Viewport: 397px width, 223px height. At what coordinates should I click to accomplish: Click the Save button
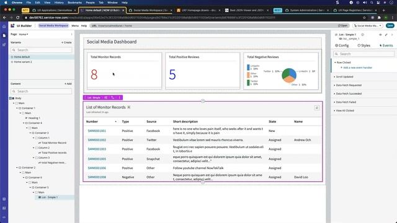(390, 25)
